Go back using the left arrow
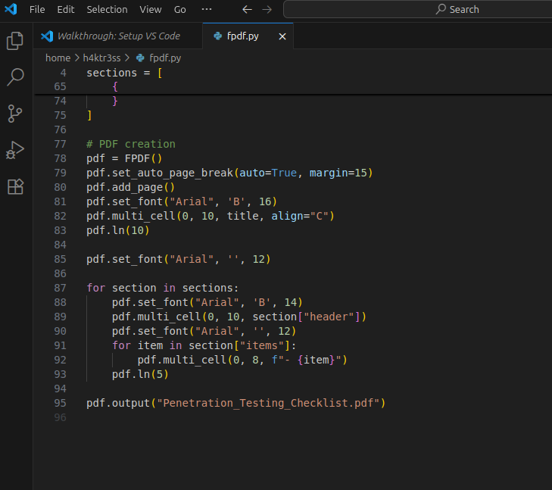 (247, 10)
